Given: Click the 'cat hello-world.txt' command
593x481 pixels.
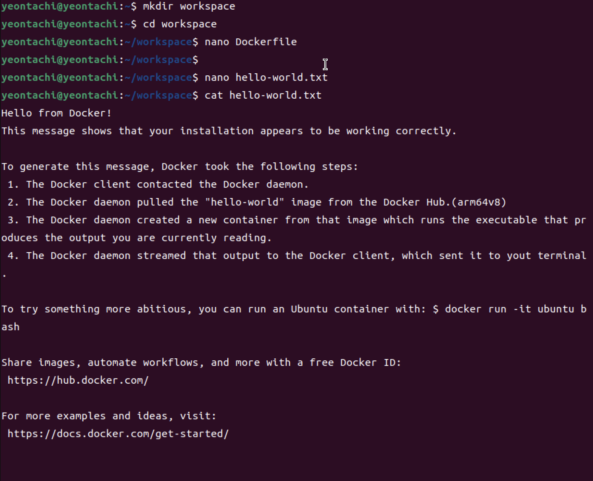Looking at the screenshot, I should pos(263,95).
